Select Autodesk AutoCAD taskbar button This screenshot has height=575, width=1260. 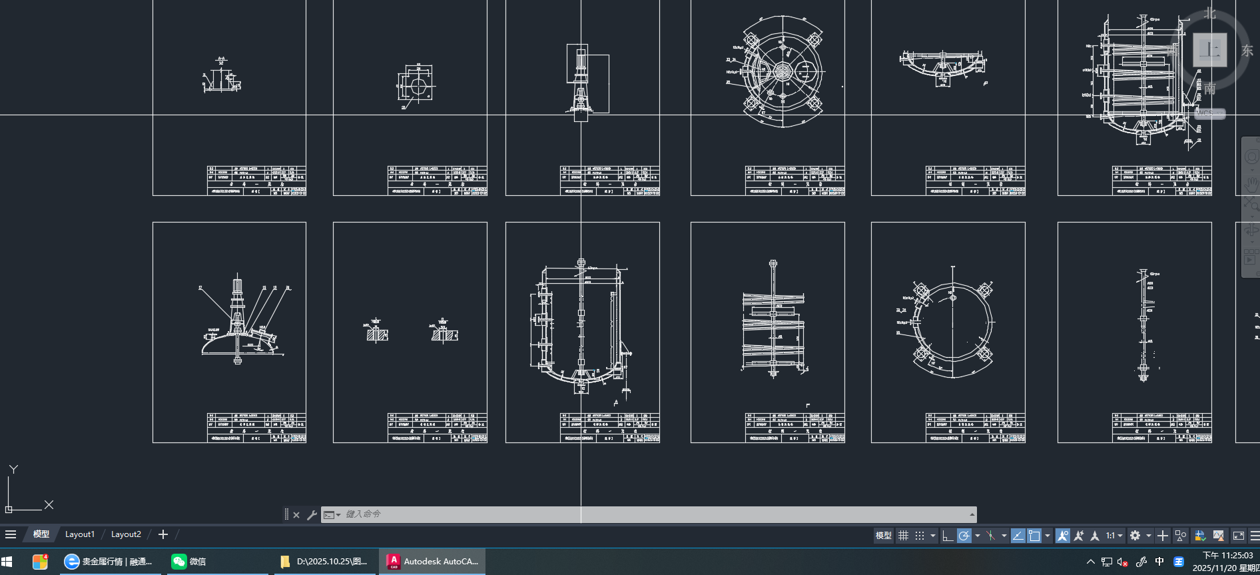[432, 562]
